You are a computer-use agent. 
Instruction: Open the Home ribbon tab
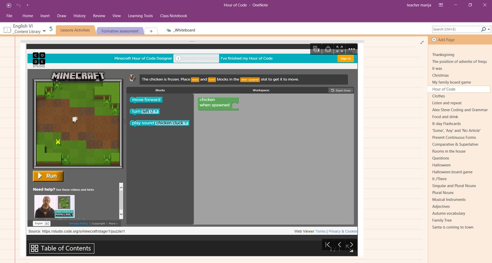click(28, 16)
